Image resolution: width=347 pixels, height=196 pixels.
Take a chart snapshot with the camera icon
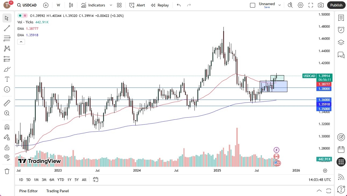pyautogui.click(x=321, y=5)
